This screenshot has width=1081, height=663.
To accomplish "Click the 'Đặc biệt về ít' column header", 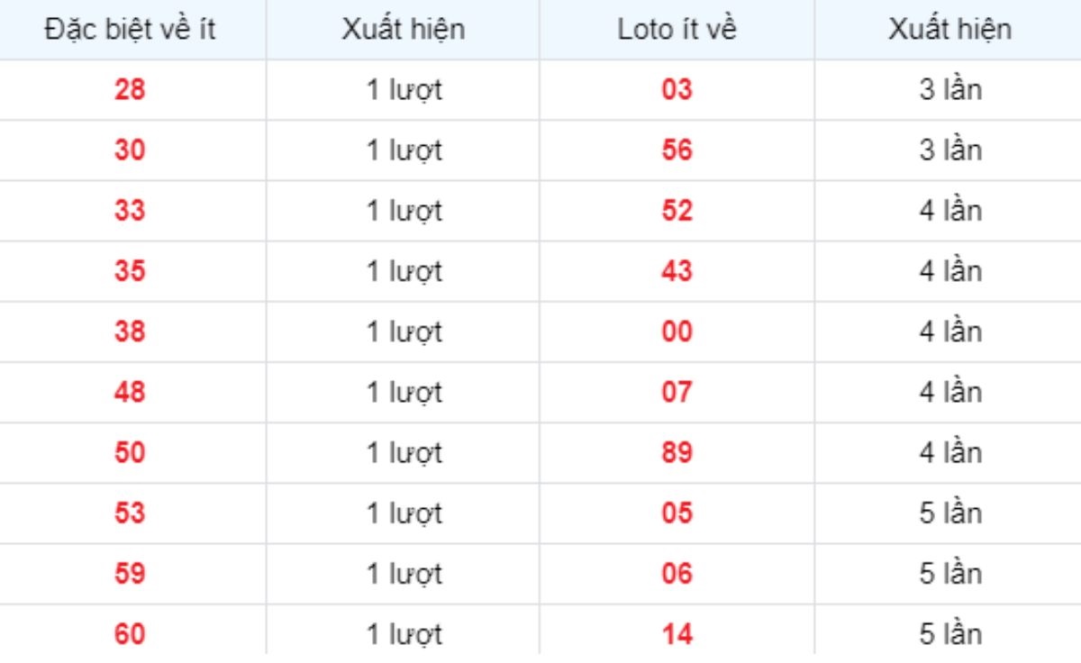I will 130,30.
